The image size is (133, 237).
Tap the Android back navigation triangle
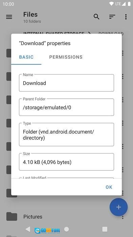tap(28, 229)
